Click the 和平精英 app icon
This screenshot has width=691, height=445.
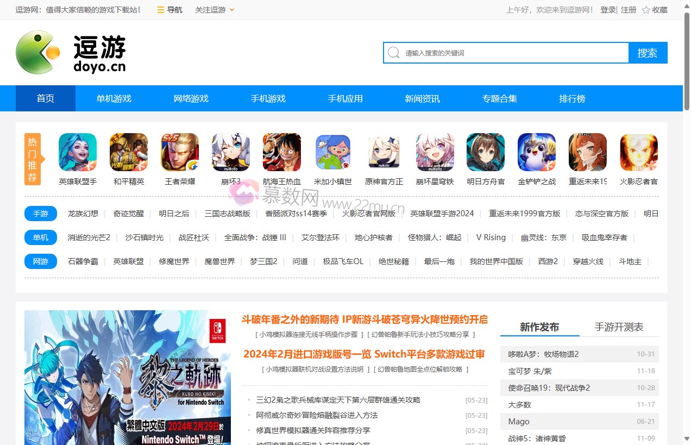click(128, 152)
